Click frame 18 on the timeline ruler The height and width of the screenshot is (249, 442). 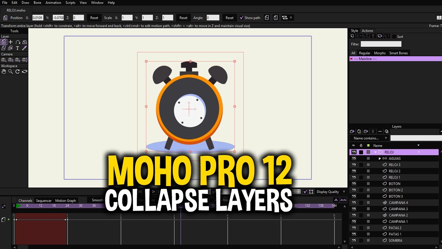pos(54,205)
